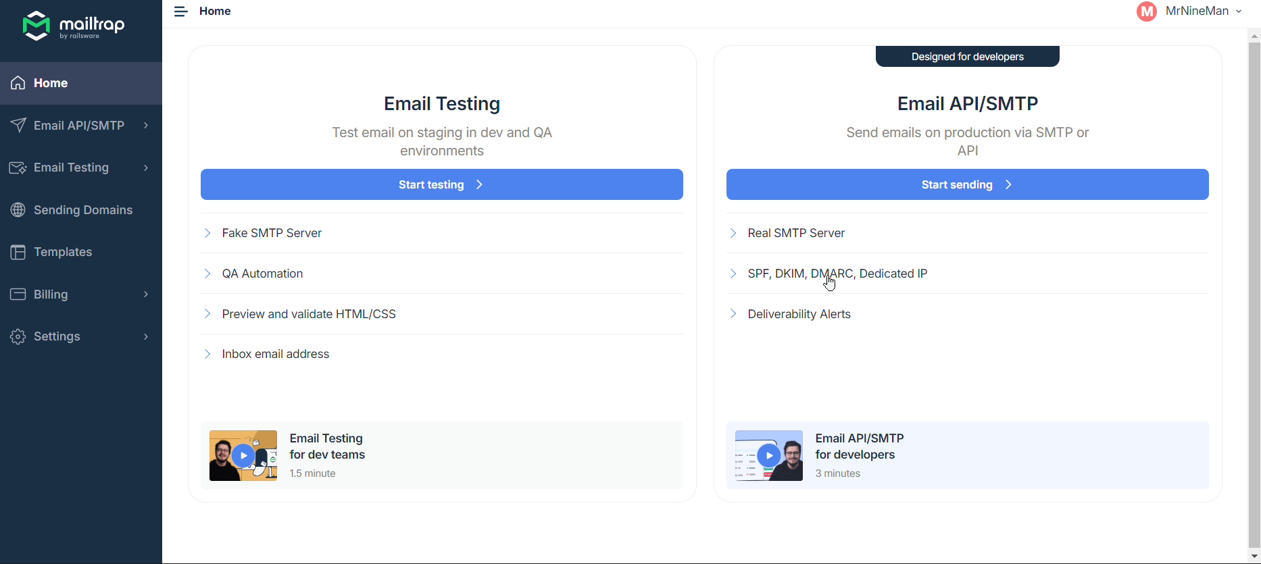Click the Deliverability Alerts text

pyautogui.click(x=799, y=314)
